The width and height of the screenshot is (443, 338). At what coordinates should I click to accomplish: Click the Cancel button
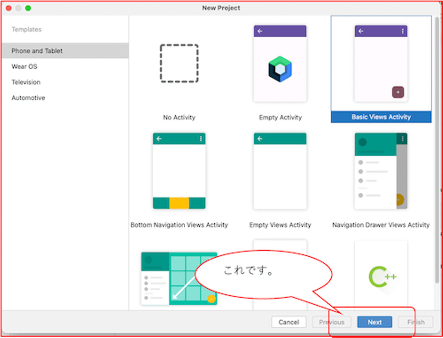point(289,322)
